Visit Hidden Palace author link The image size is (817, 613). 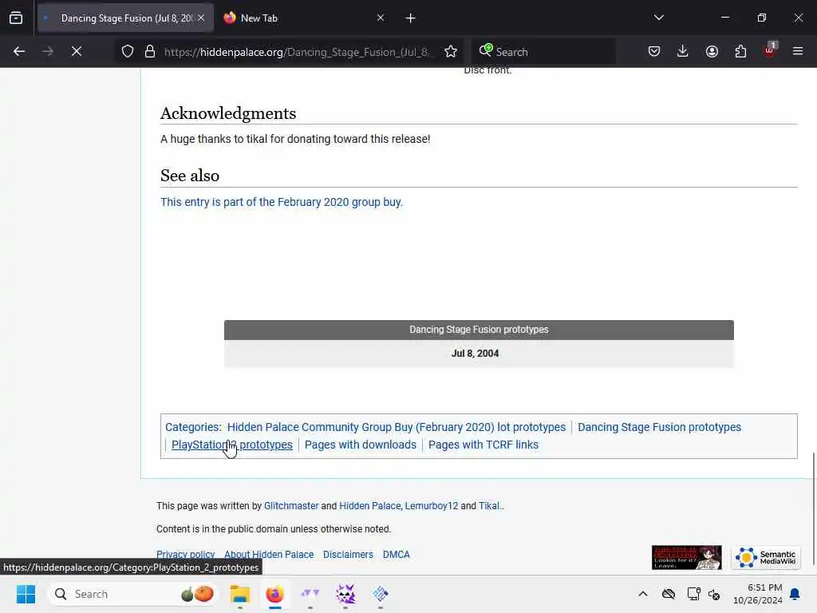[370, 506]
